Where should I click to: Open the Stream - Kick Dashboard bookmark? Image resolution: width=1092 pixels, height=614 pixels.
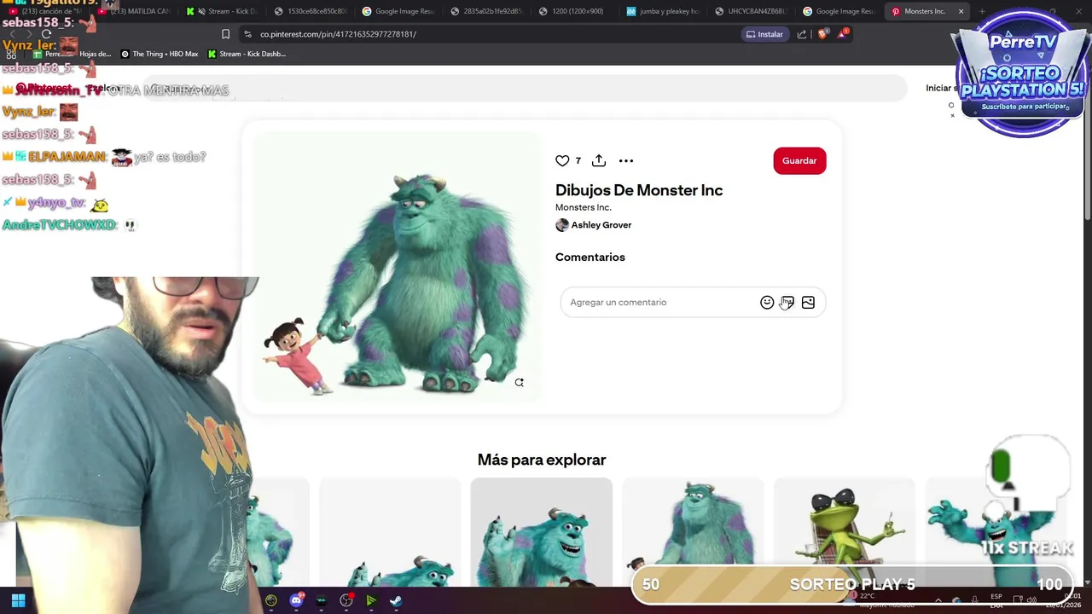[x=247, y=54]
